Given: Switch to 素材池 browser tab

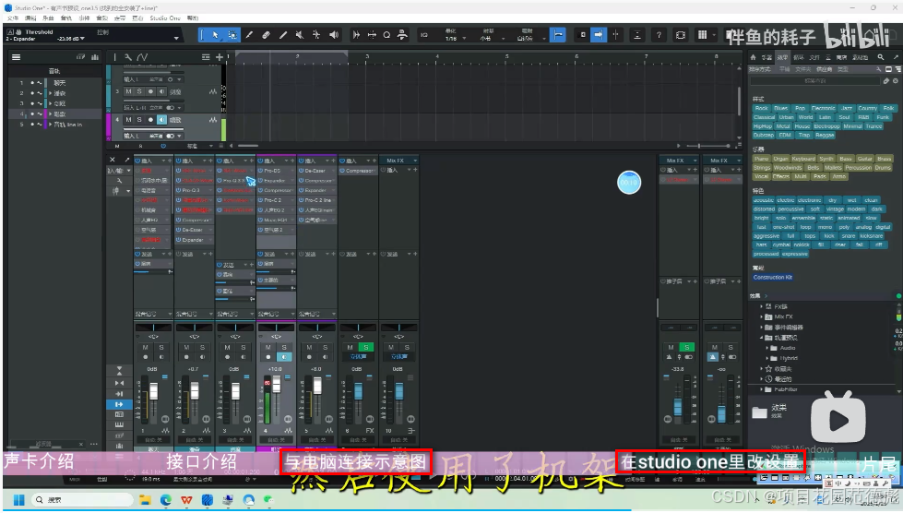Looking at the screenshot, I should [861, 57].
